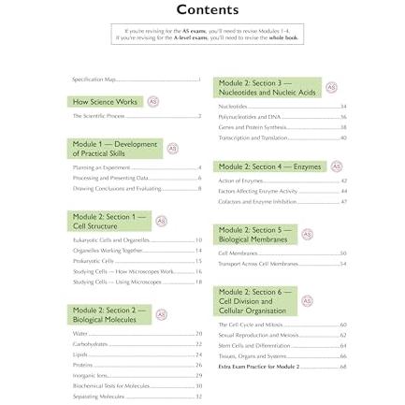405x405 pixels.
Task: Click the AS badge beside How Science Works
Action: [153, 102]
